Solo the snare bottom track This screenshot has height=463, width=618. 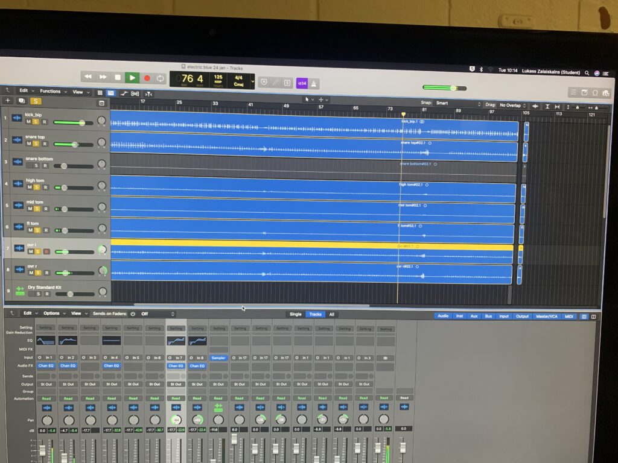pos(36,165)
